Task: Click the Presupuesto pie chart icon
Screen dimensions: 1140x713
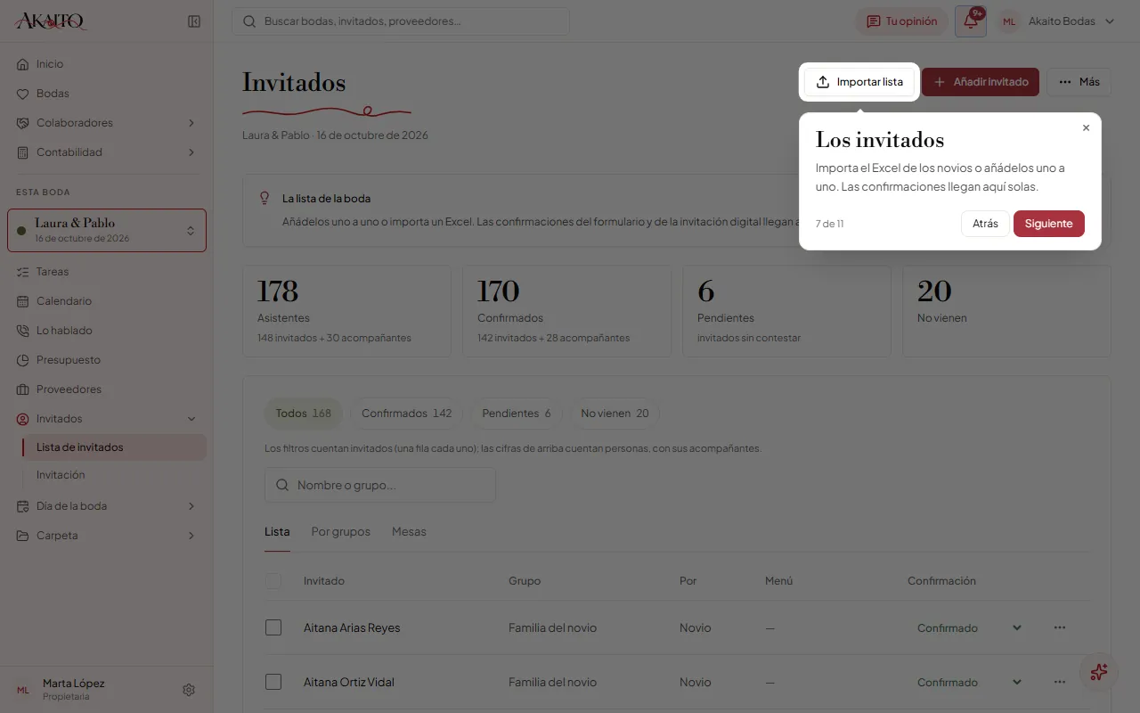Action: click(23, 360)
